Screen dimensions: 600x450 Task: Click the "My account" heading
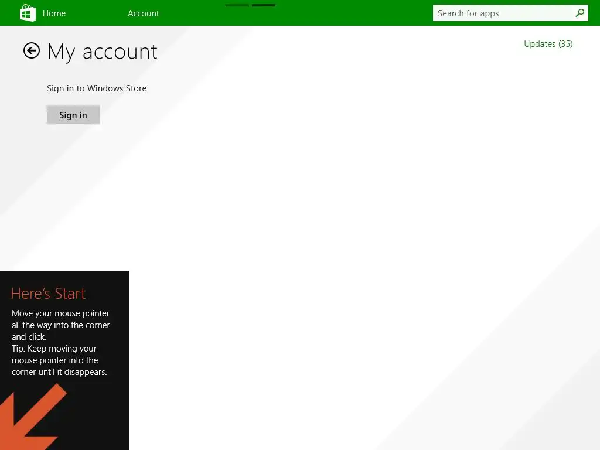pyautogui.click(x=102, y=52)
